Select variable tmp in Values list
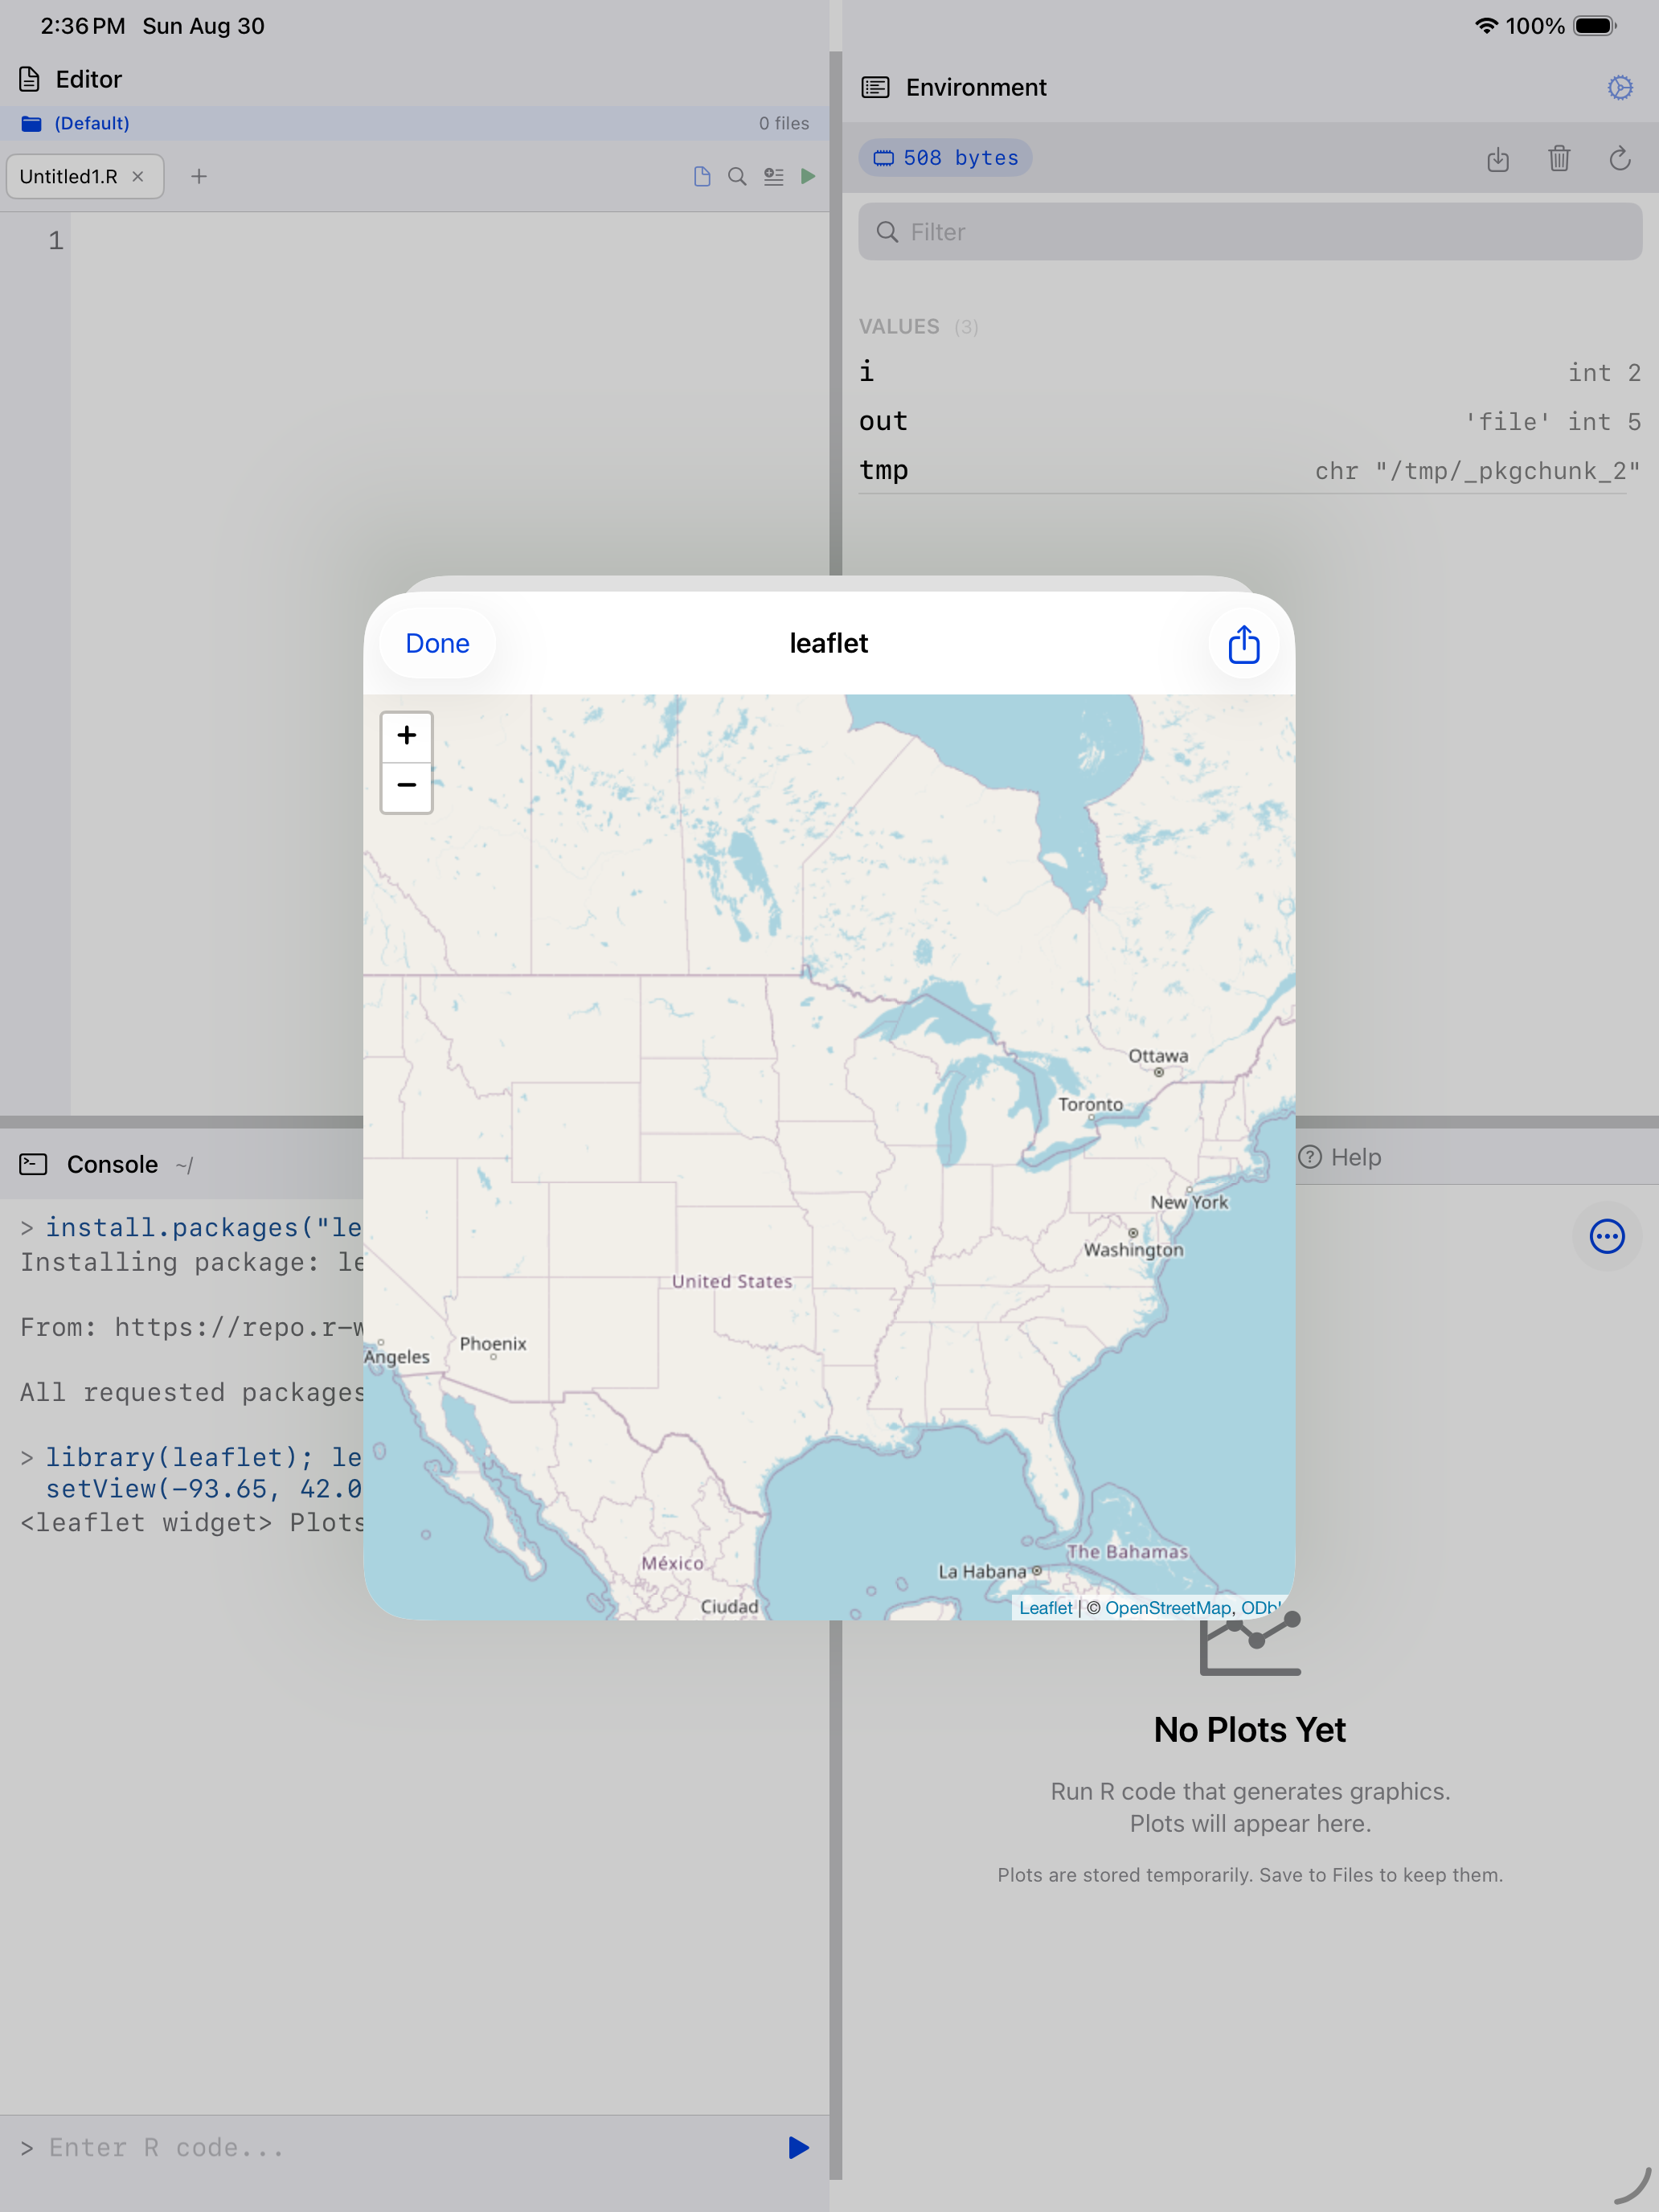 [1249, 470]
